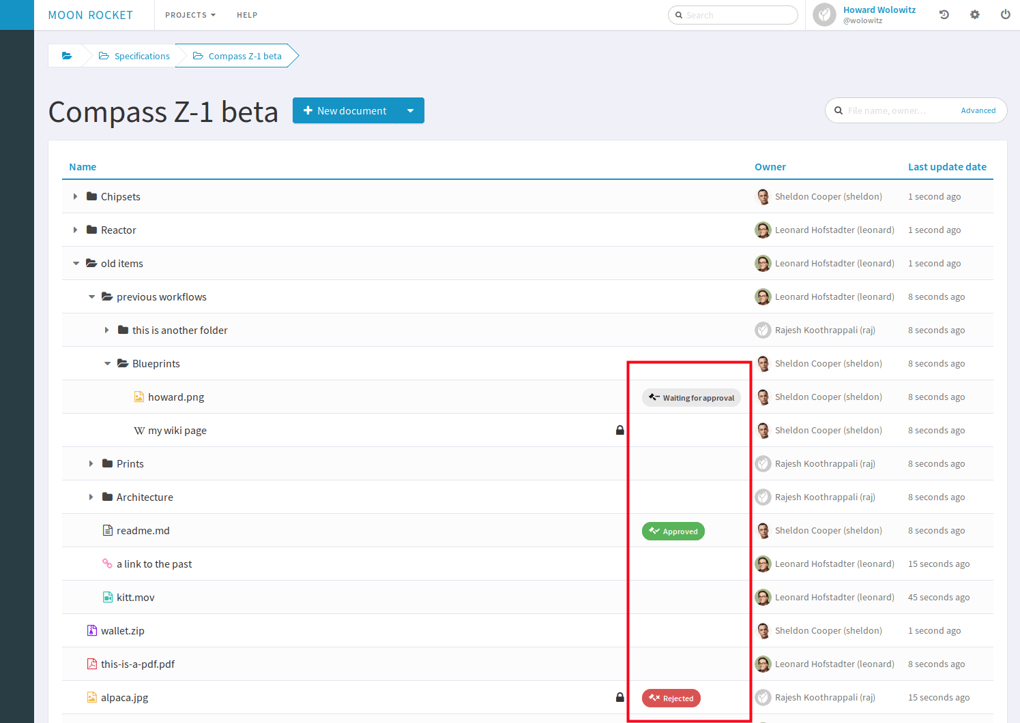
Task: Open the Help menu
Action: (x=247, y=15)
